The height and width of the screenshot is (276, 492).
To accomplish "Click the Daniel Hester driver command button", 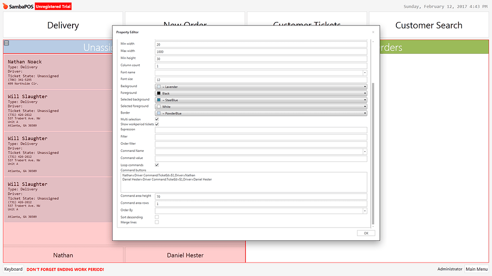I will click(x=185, y=255).
